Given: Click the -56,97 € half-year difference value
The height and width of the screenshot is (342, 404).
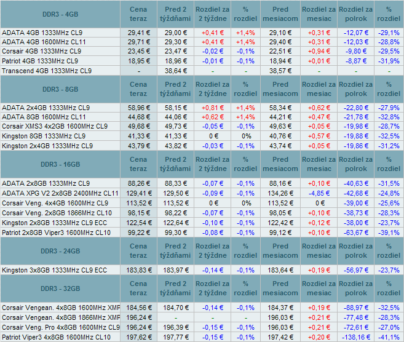Looking at the screenshot, I should pos(356,270).
